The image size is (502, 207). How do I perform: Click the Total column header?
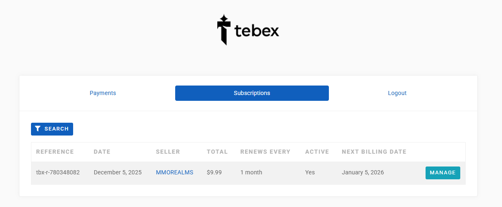pyautogui.click(x=217, y=152)
